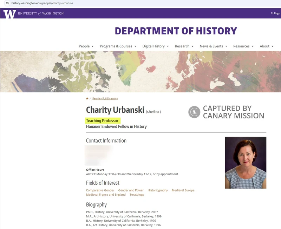Image resolution: width=281 pixels, height=229 pixels.
Task: Open the People dropdown menu
Action: (86, 46)
